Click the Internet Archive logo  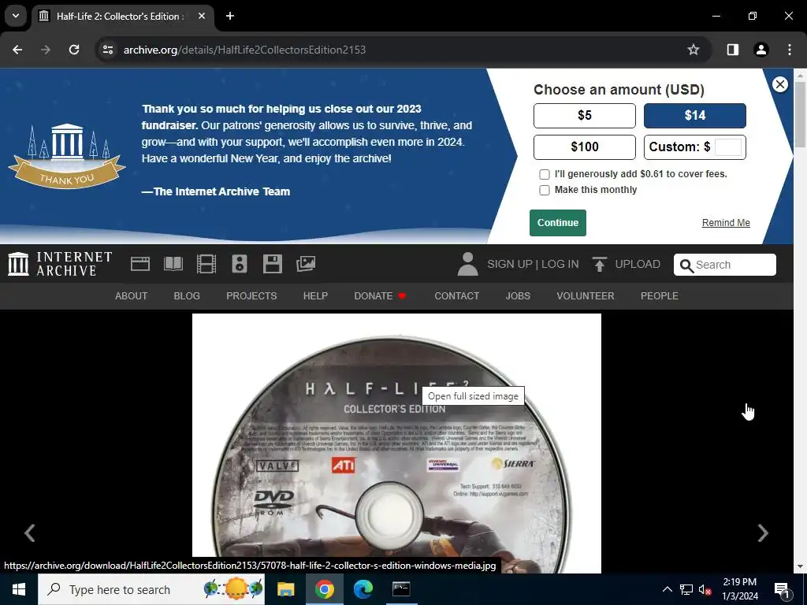point(60,264)
